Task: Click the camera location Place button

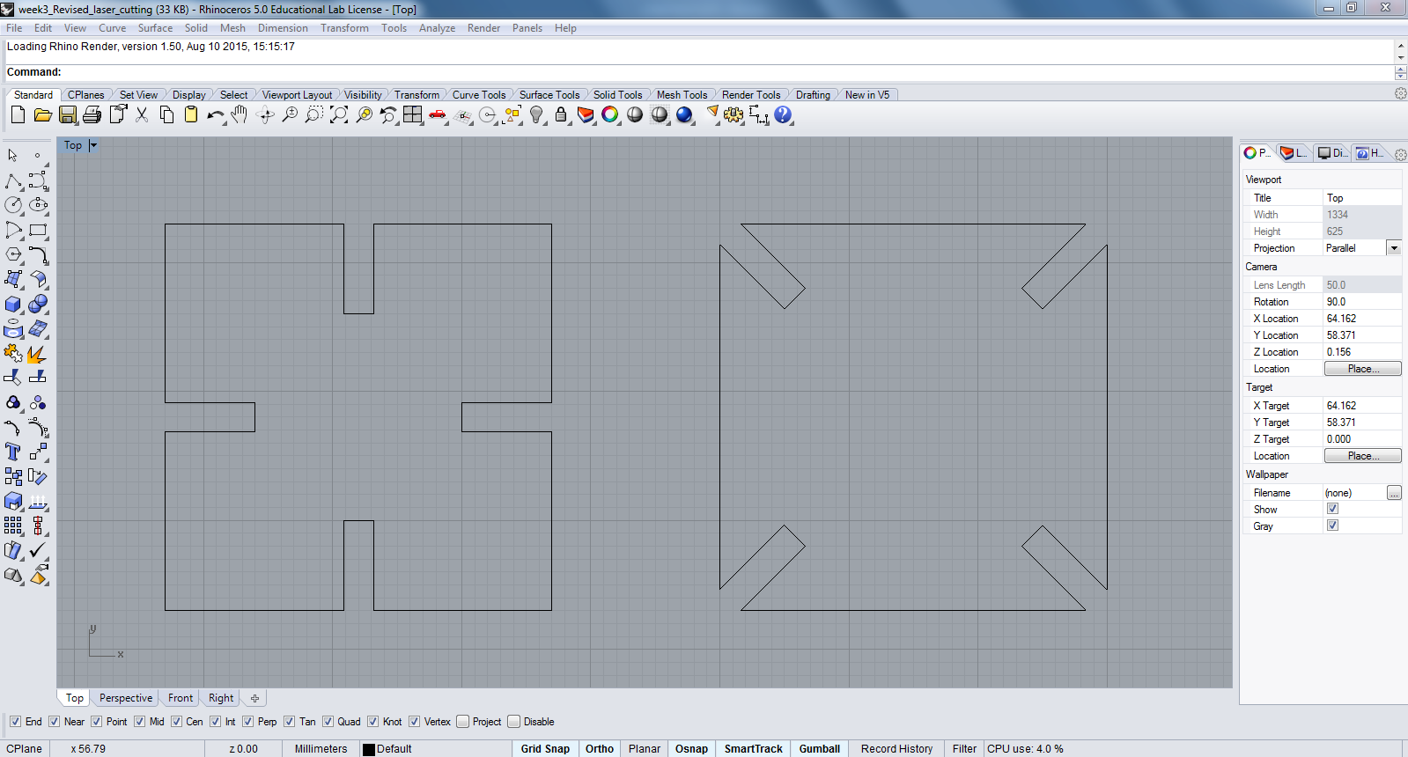Action: (x=1362, y=369)
